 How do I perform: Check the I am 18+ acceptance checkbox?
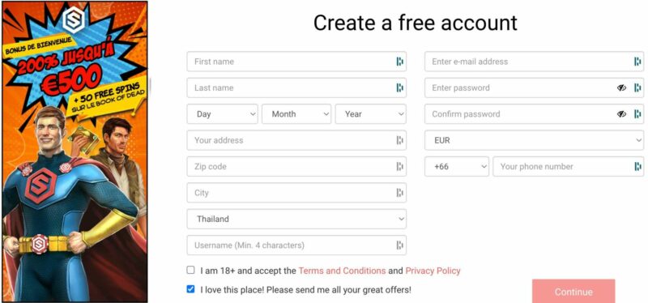(190, 270)
